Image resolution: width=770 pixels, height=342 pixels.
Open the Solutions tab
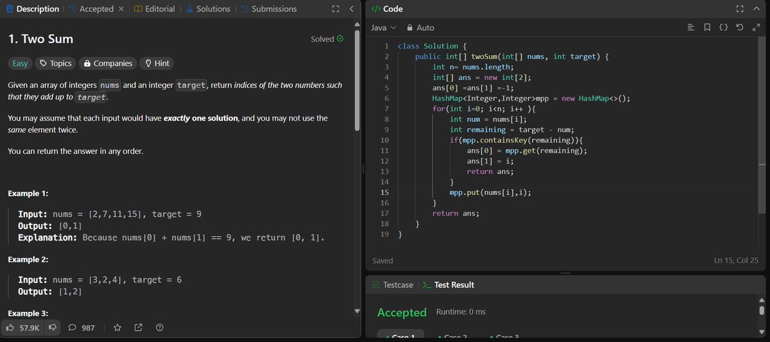(x=208, y=9)
